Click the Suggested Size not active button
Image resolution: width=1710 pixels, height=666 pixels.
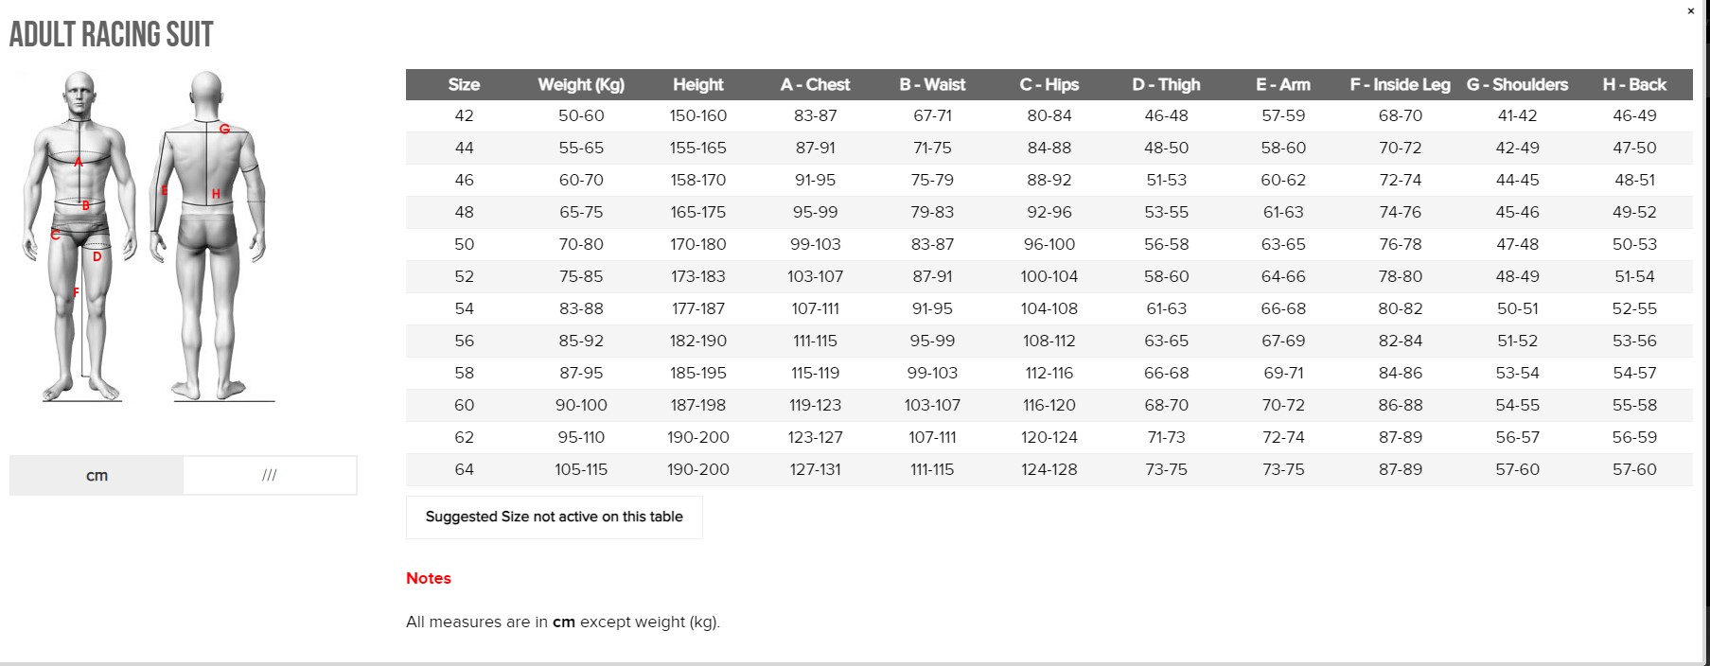[x=554, y=517]
